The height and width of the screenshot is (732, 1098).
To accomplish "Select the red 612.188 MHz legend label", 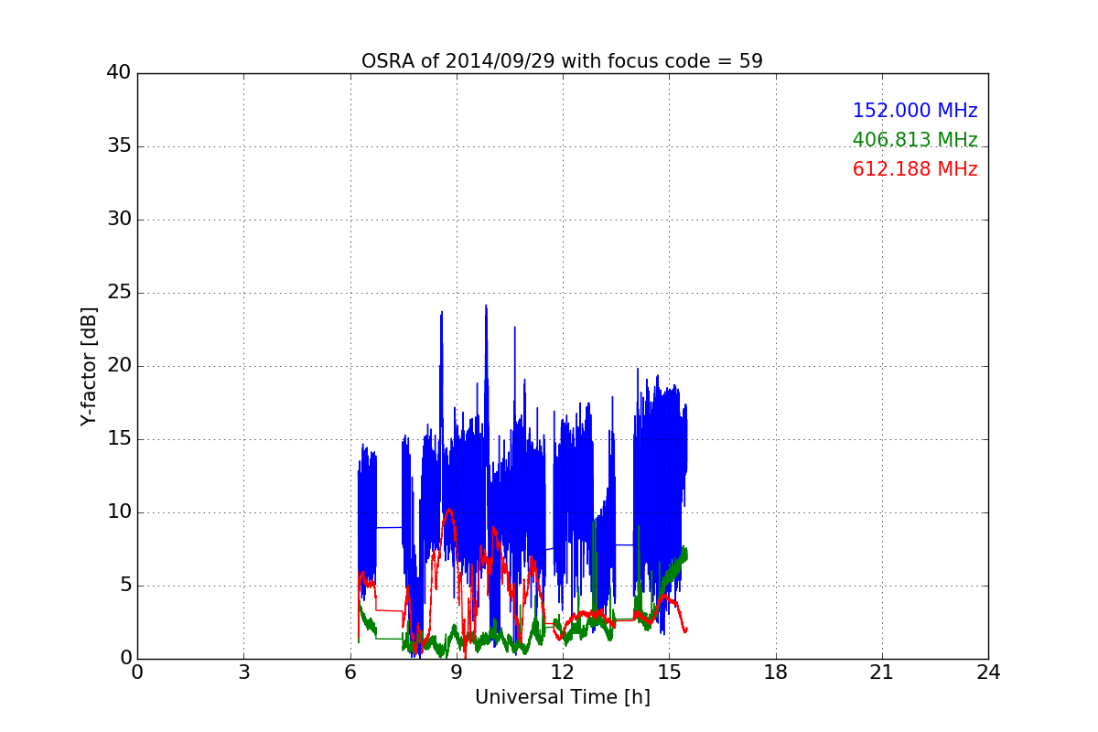I will tap(915, 169).
